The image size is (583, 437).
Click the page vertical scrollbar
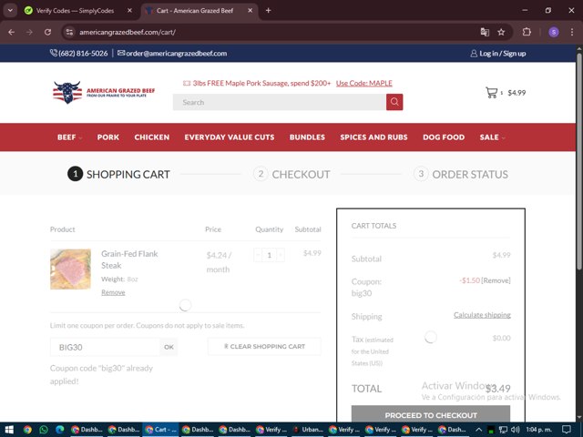click(579, 162)
